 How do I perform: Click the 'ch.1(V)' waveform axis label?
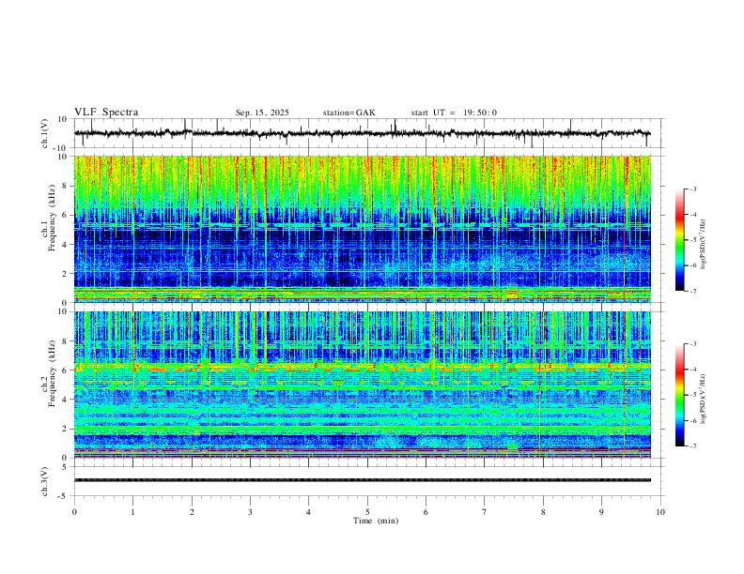pos(45,133)
